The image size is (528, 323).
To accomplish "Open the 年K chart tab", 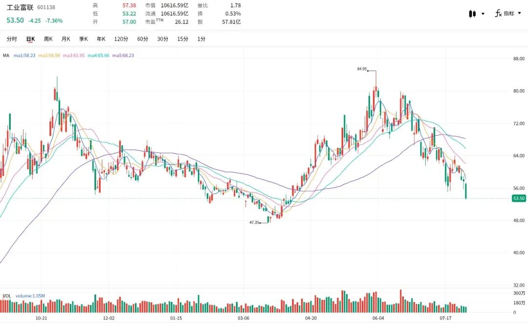I will tap(101, 39).
